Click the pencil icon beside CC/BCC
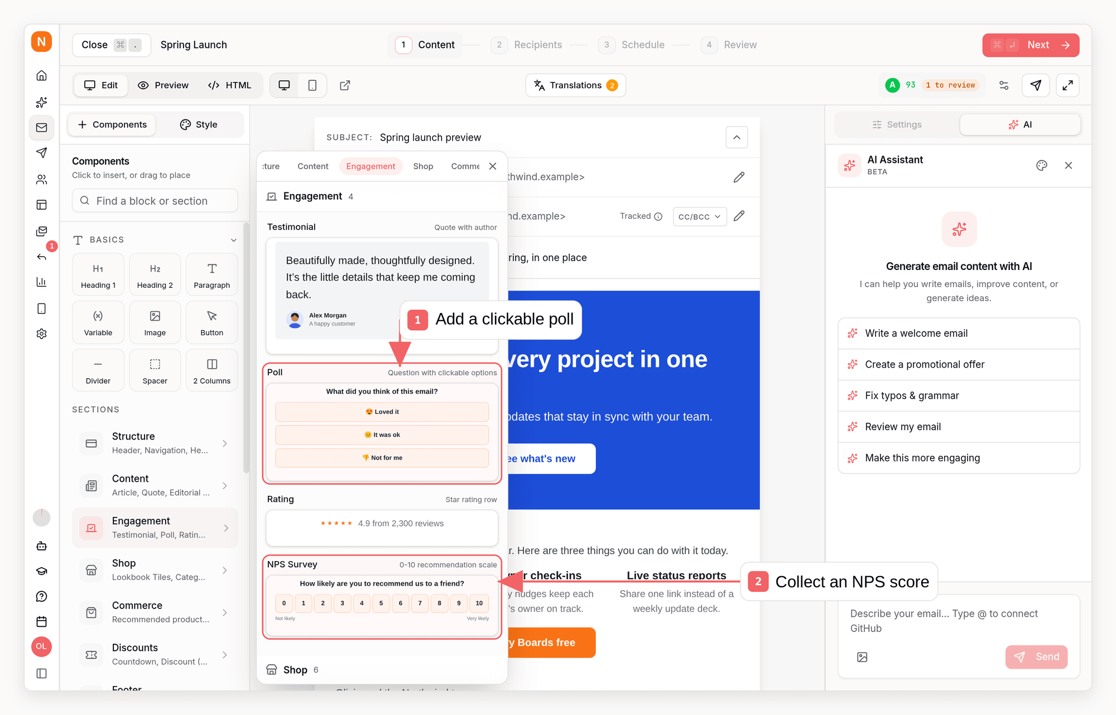1116x715 pixels. pyautogui.click(x=739, y=216)
